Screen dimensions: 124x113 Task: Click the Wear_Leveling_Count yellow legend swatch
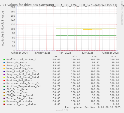pyautogui.click(x=4, y=69)
